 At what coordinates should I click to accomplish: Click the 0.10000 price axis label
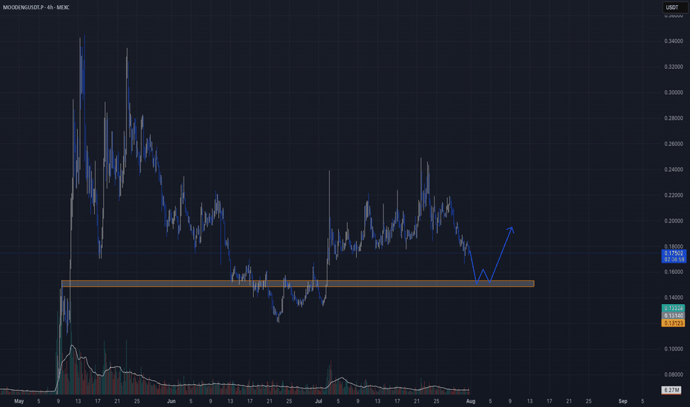(674, 349)
